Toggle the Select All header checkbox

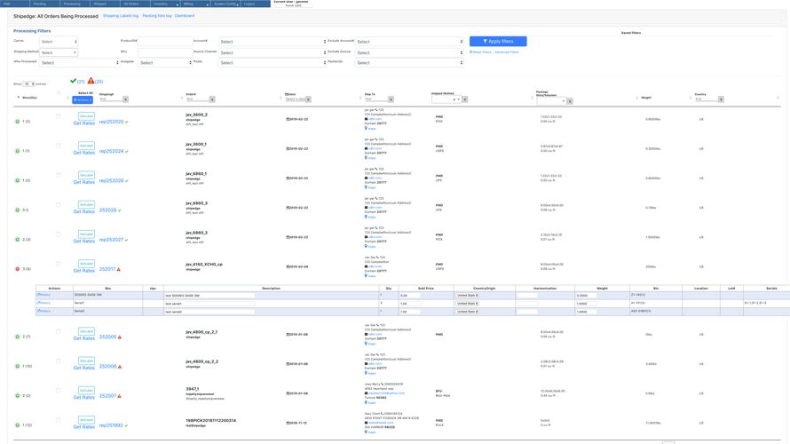[59, 92]
